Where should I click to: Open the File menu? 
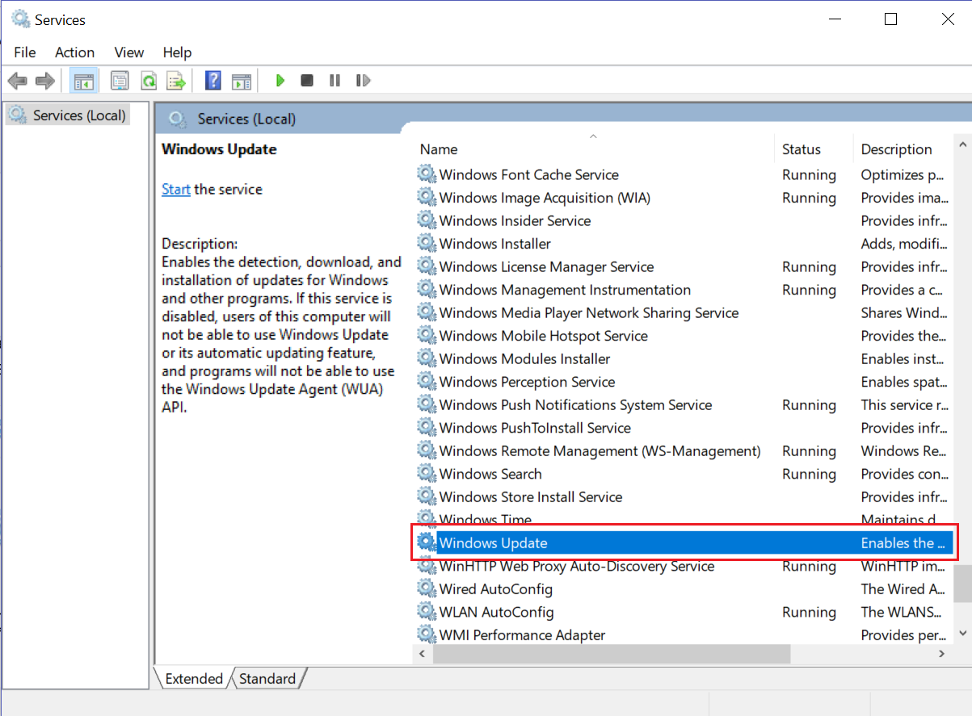pos(25,52)
